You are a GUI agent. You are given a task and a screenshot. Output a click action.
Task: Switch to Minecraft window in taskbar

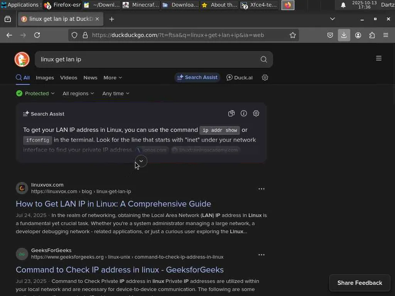(x=141, y=5)
